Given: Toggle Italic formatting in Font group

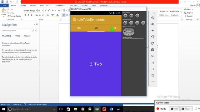Looking at the screenshot, I should (x=28, y=15).
